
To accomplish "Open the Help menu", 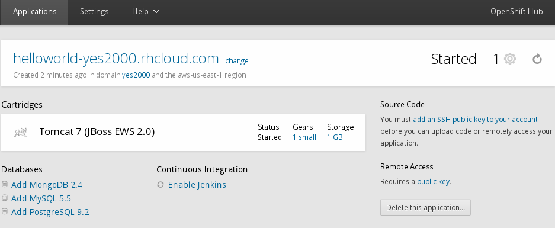I will point(146,12).
